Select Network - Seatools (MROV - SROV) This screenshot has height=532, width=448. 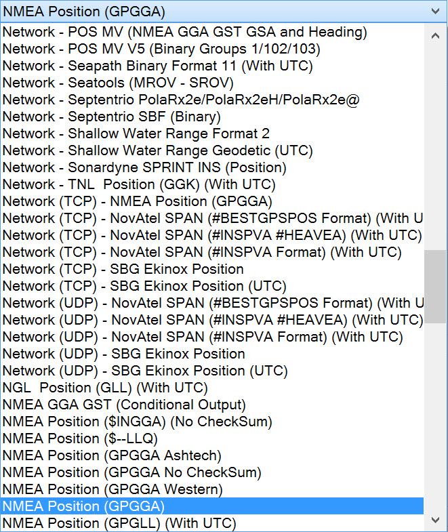[117, 83]
